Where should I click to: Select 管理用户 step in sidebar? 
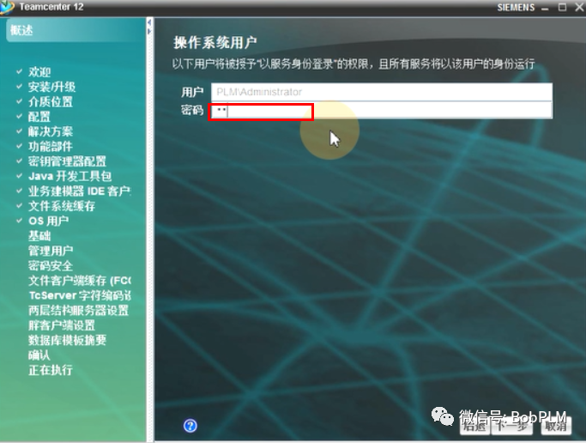(51, 251)
